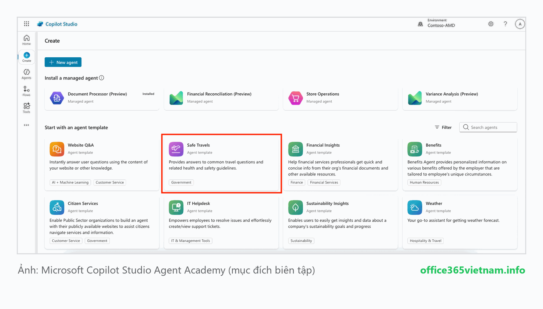This screenshot has height=309, width=543.
Task: Open Tools in the sidebar
Action: (26, 108)
